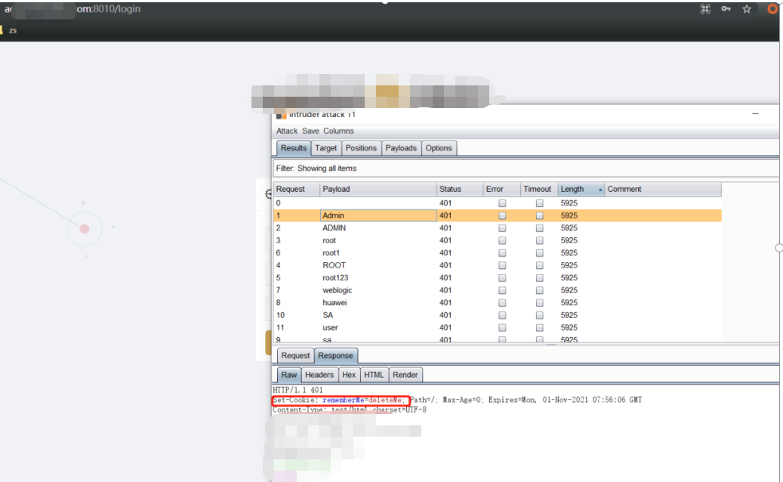Switch to the Results tab
Viewport: 783px width, 482px height.
[x=294, y=148]
